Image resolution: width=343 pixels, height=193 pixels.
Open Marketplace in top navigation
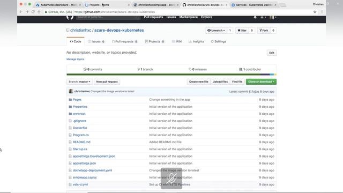pos(188,17)
